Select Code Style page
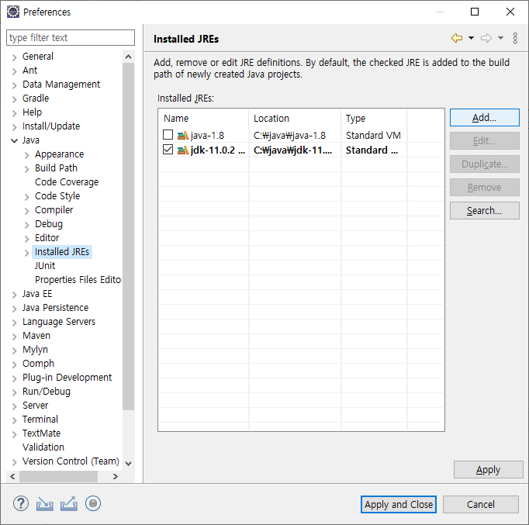This screenshot has width=529, height=525. coord(57,196)
